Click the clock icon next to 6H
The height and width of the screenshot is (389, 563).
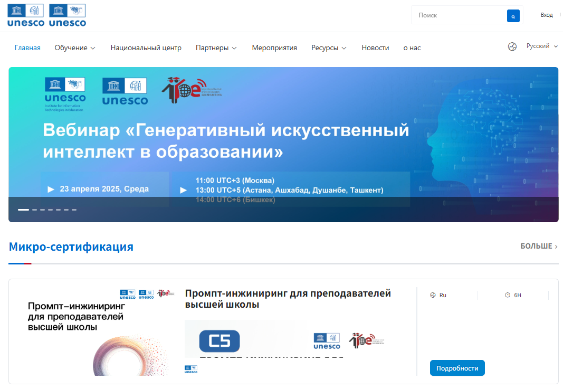508,295
